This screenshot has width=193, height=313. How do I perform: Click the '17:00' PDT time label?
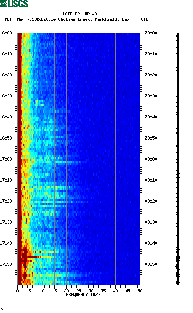[x=6, y=159]
